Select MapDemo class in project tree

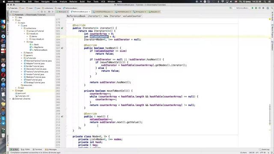pos(39,47)
